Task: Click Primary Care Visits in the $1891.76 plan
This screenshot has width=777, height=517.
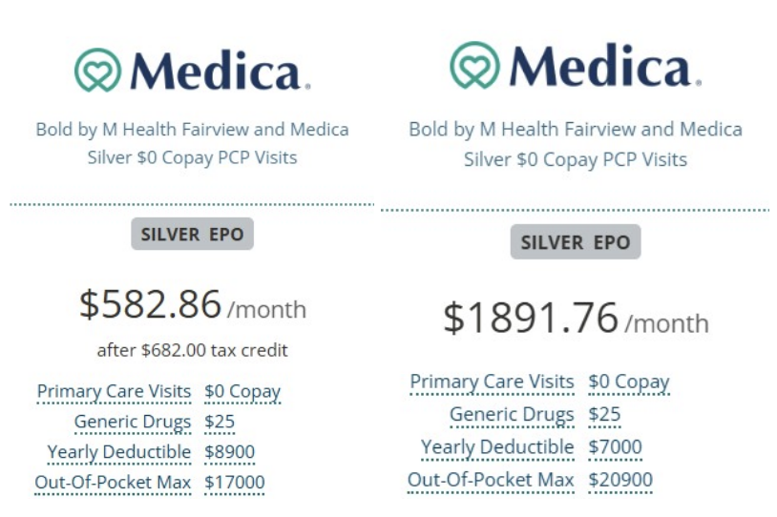Action: pyautogui.click(x=492, y=382)
